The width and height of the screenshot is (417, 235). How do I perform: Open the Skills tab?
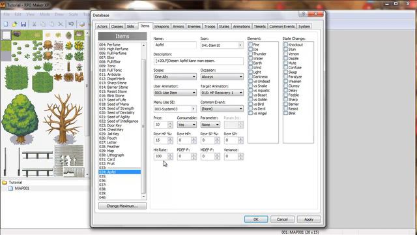point(130,26)
